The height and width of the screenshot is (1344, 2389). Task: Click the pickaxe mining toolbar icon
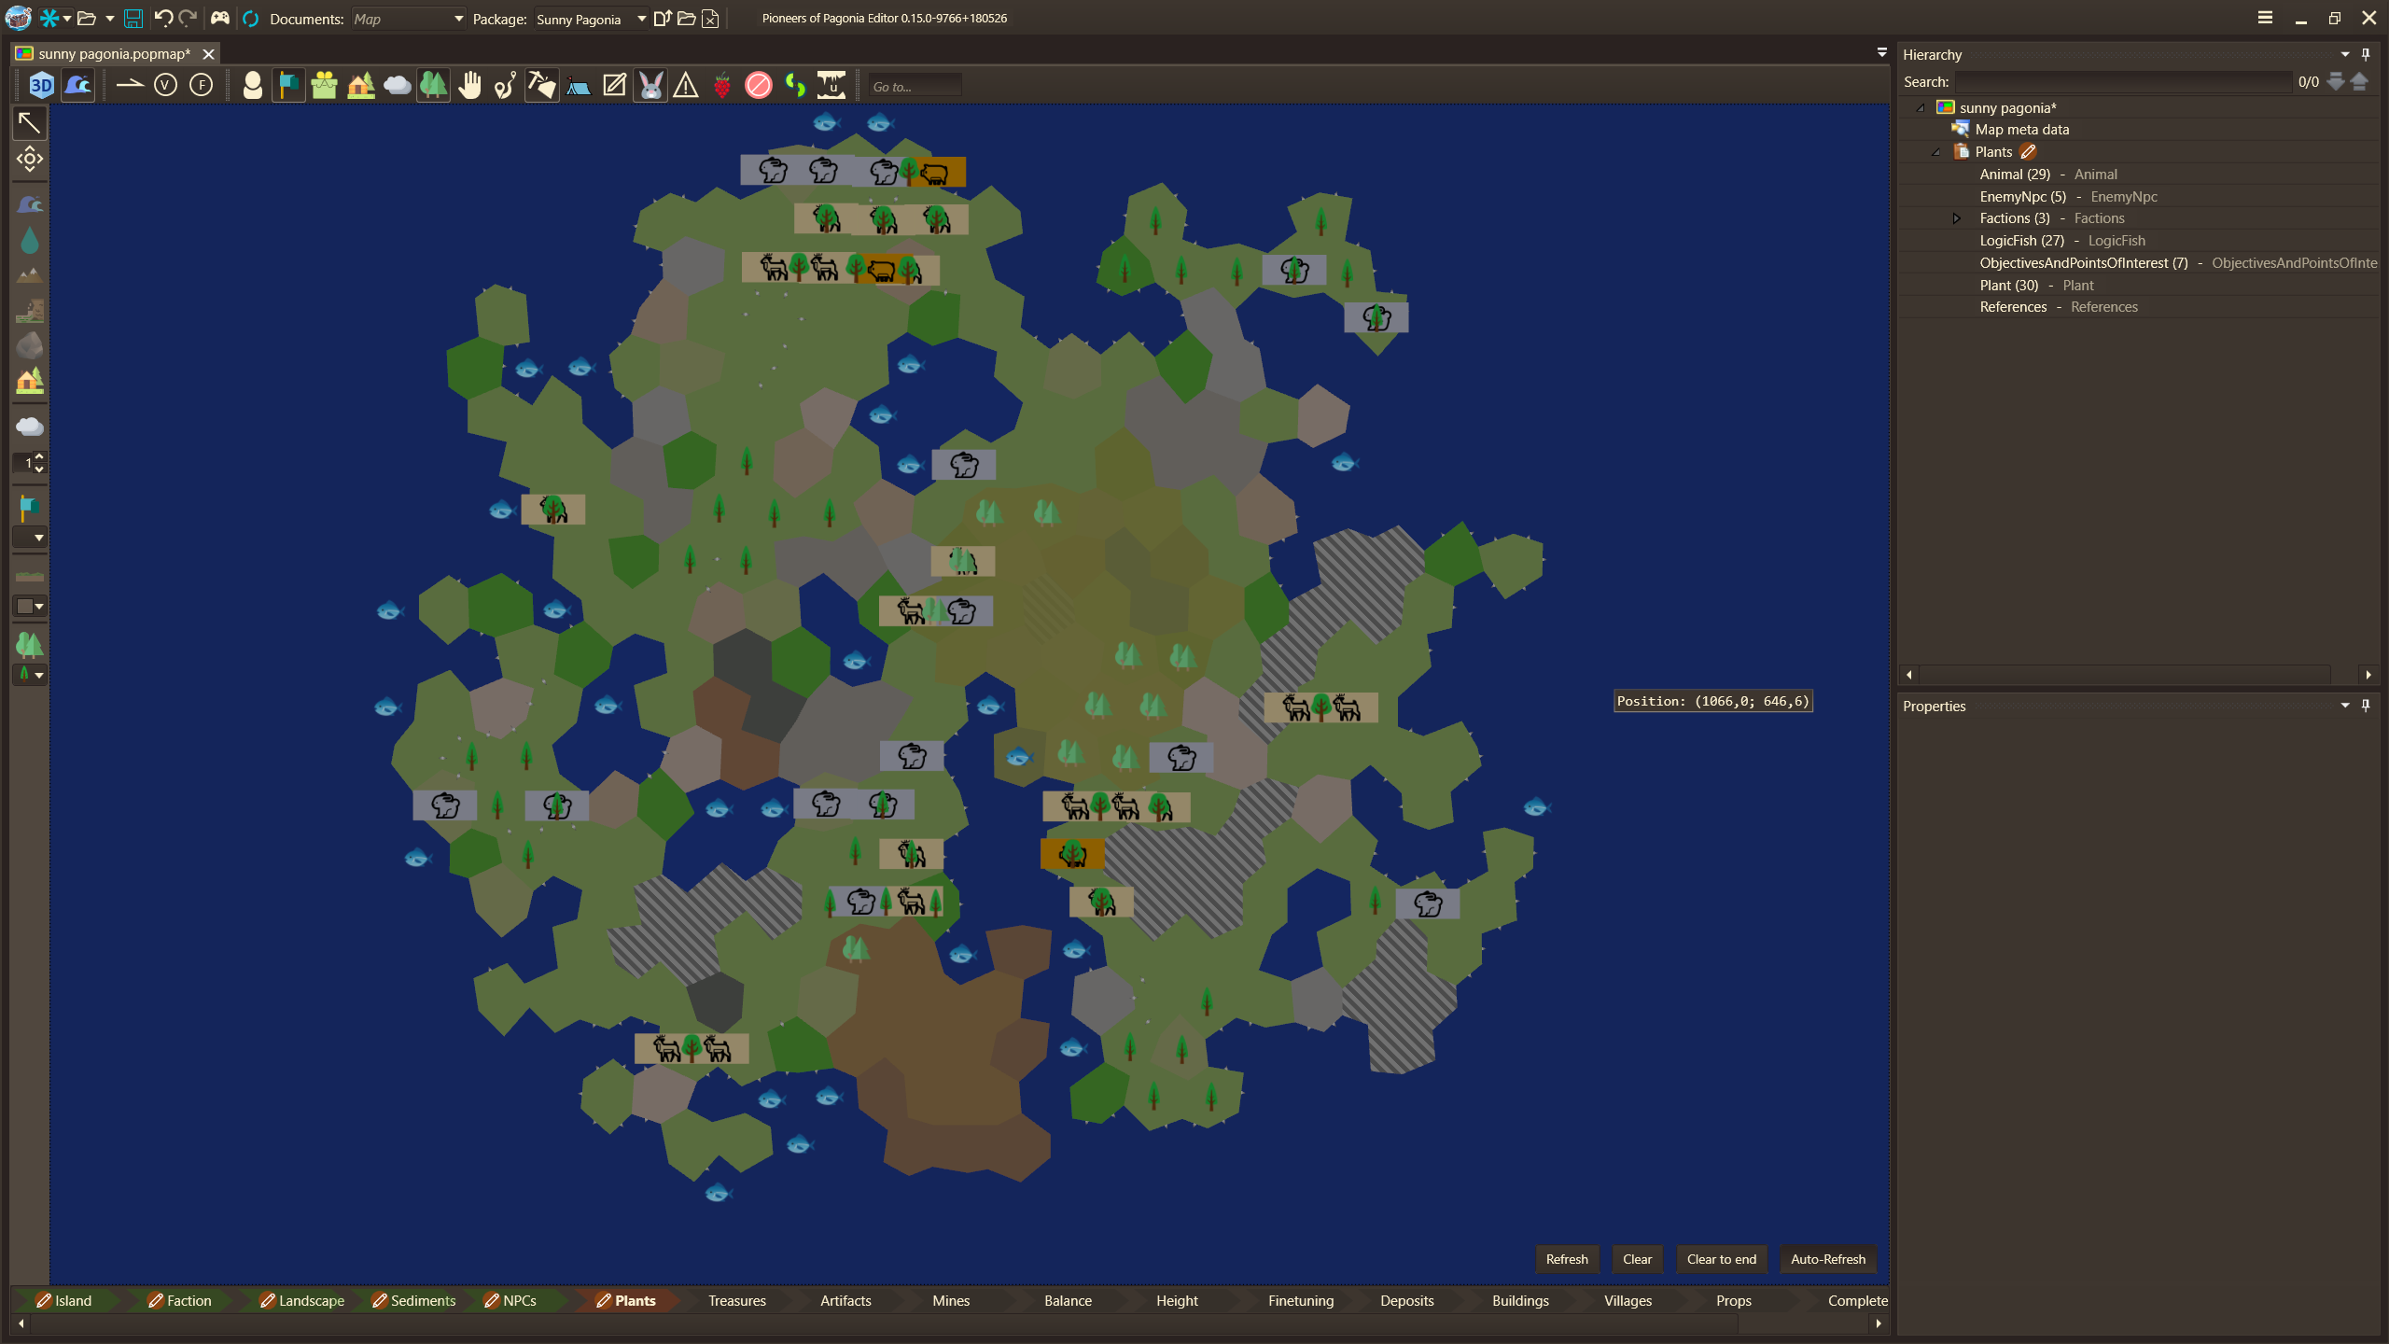click(x=541, y=86)
